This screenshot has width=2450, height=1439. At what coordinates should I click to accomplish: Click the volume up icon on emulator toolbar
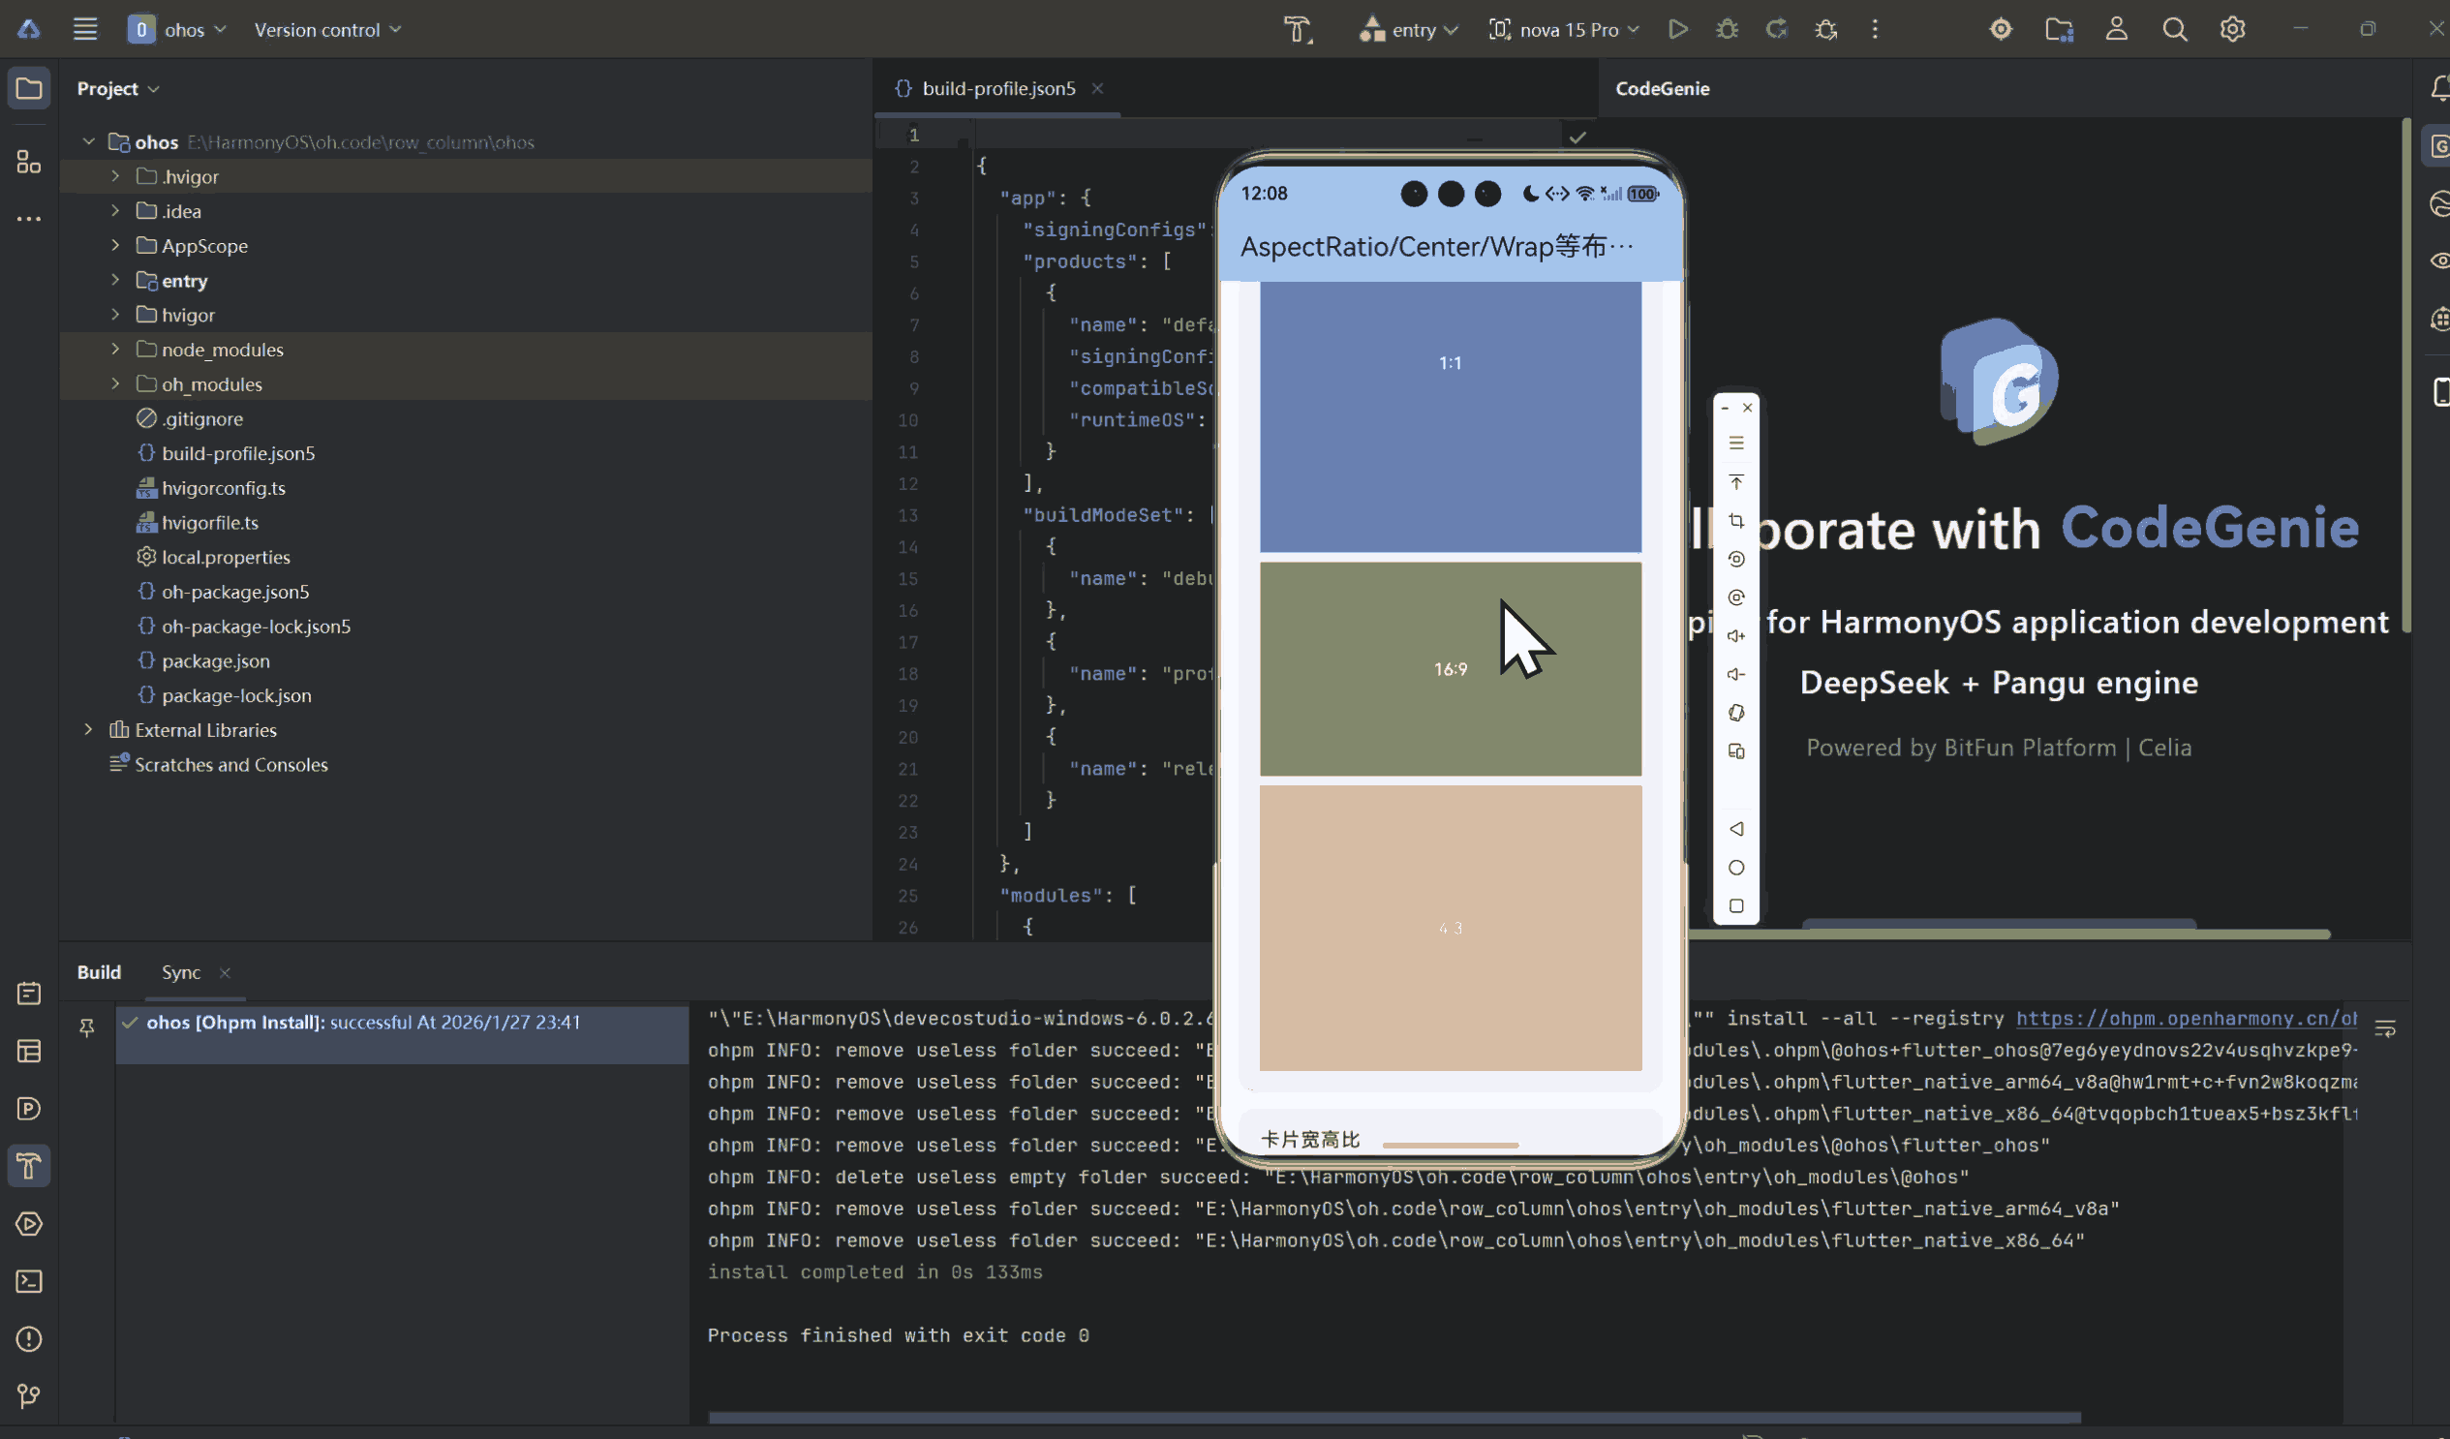coord(1736,636)
